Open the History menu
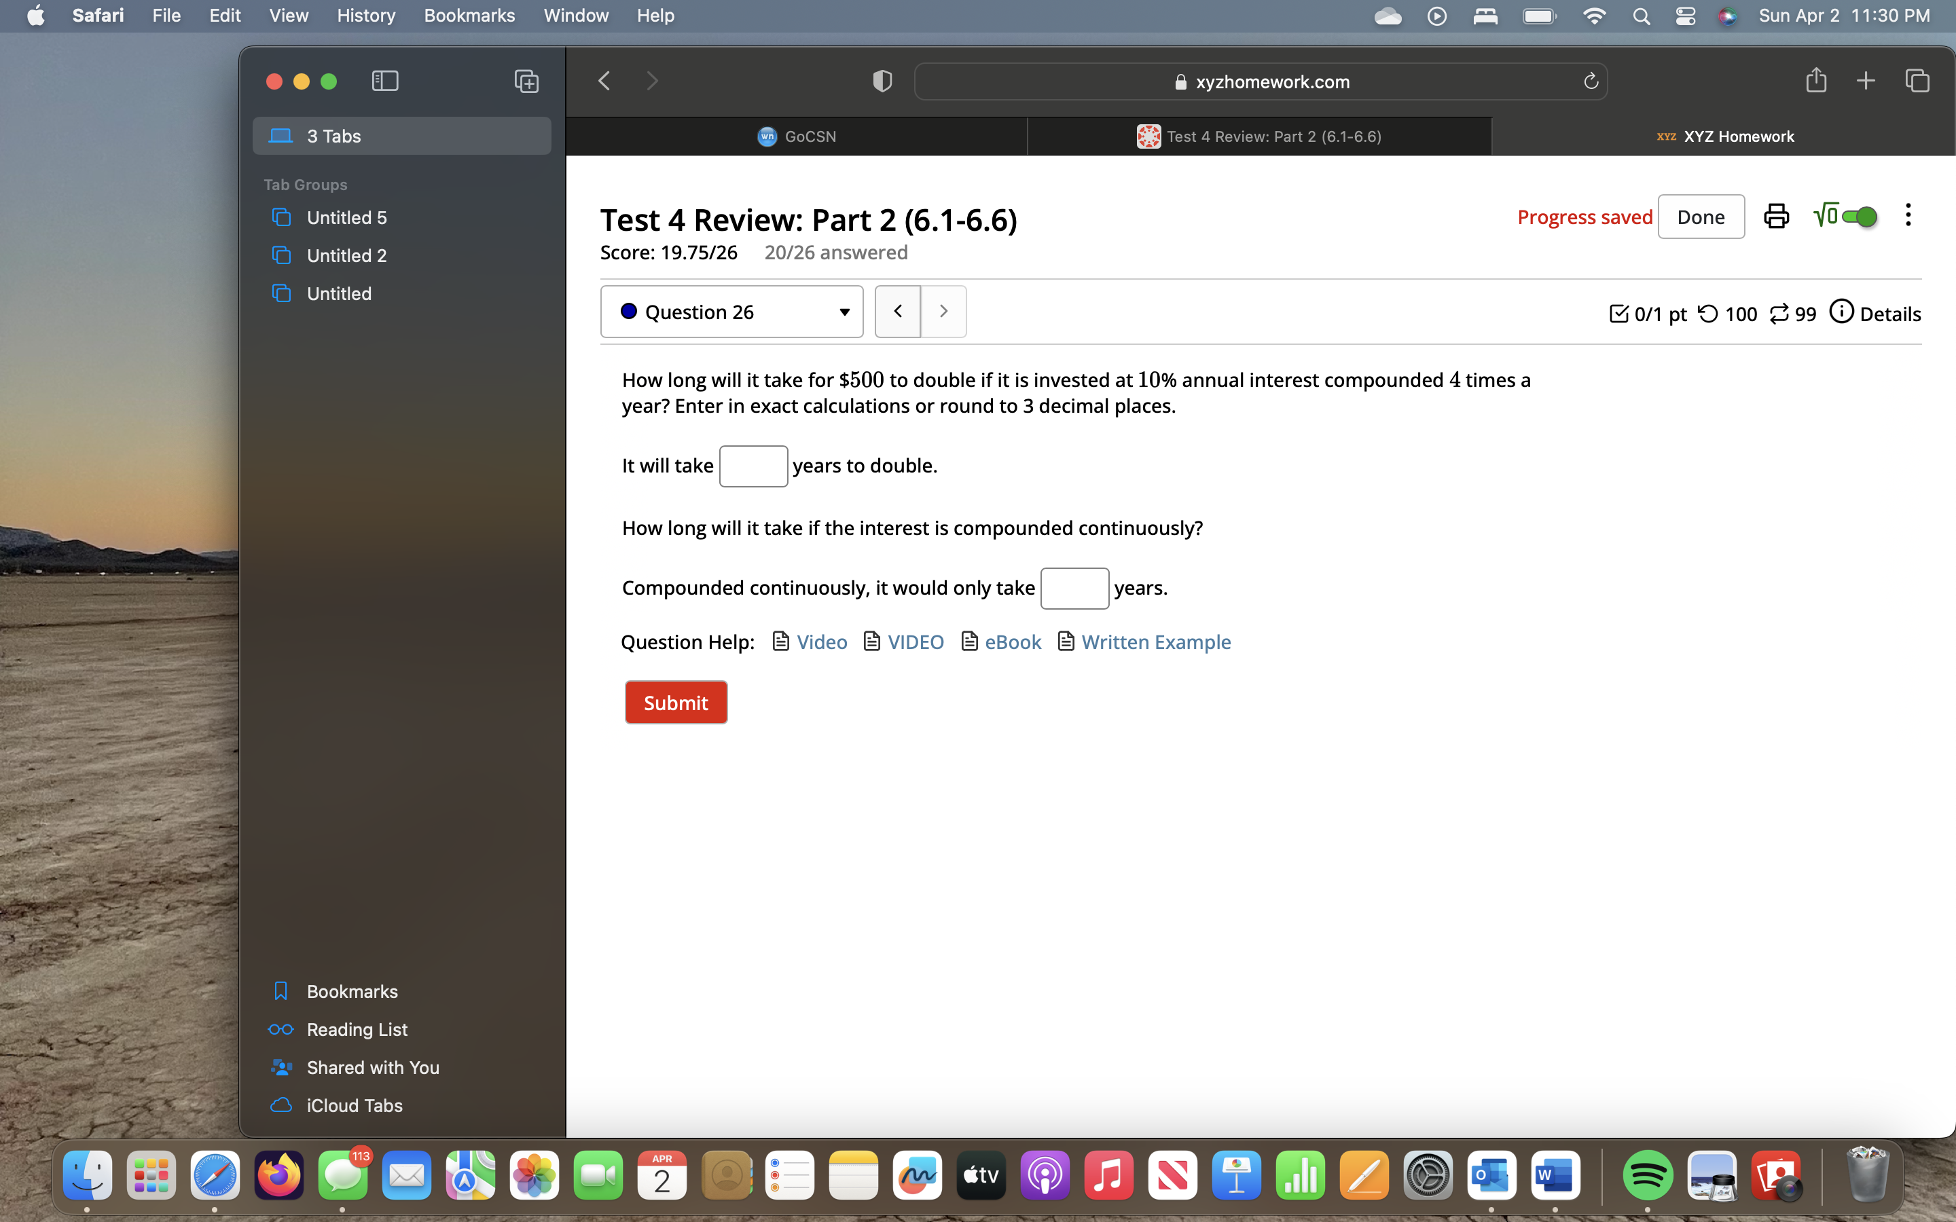 (x=365, y=16)
